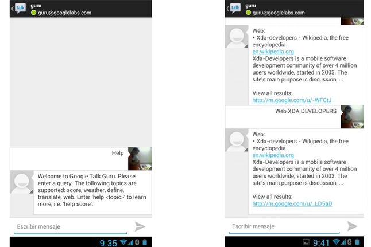
Task: Tap first 'View all results:' text
Action: (272, 93)
